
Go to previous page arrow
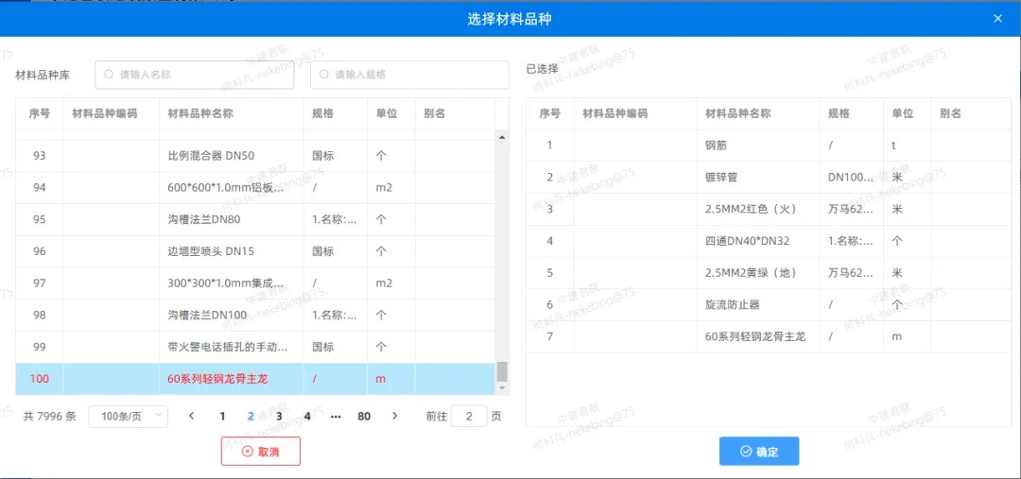[x=192, y=416]
